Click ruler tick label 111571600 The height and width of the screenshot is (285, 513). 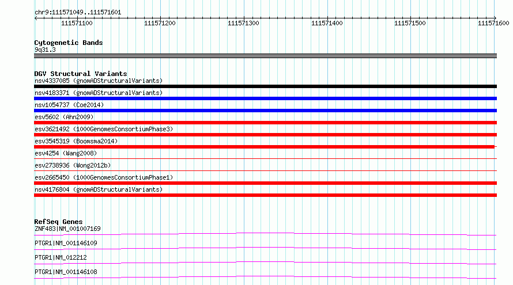pyautogui.click(x=493, y=23)
